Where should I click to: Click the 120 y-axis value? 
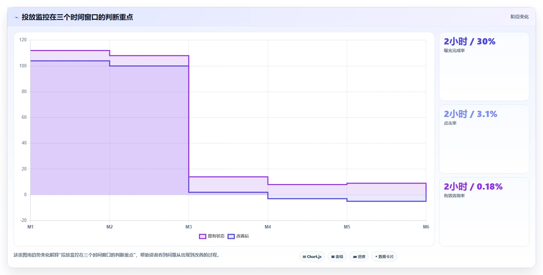(x=23, y=40)
